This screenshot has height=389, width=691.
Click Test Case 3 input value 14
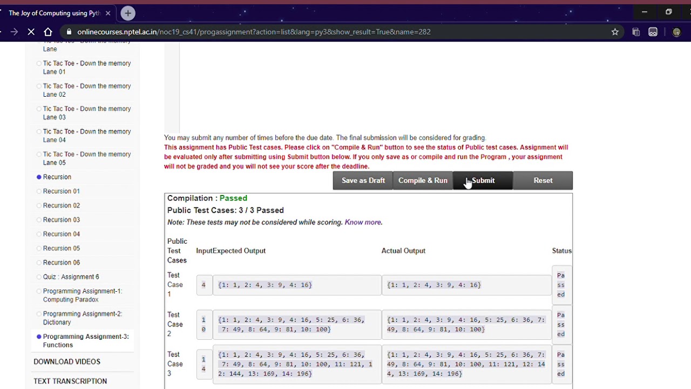click(x=204, y=364)
